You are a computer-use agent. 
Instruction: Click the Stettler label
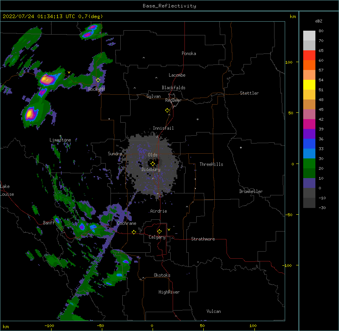pos(249,93)
